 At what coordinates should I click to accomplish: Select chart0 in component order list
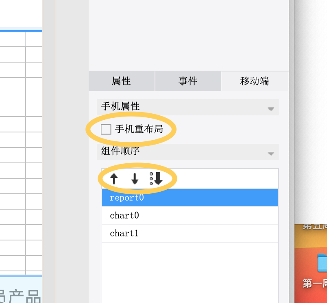pos(190,216)
